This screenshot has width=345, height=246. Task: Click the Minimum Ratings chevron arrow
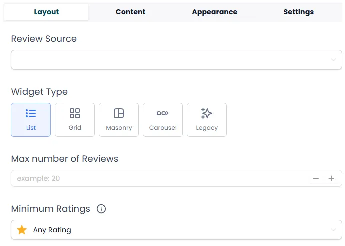click(333, 230)
